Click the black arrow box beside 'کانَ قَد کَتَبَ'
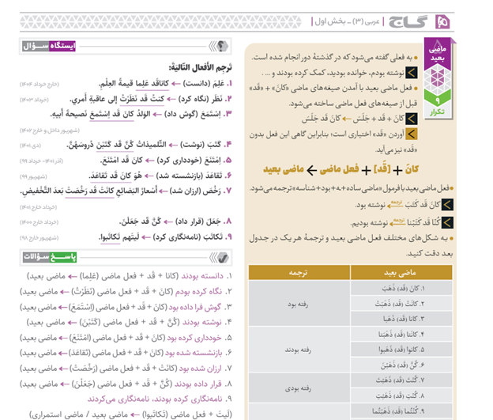 point(447,205)
